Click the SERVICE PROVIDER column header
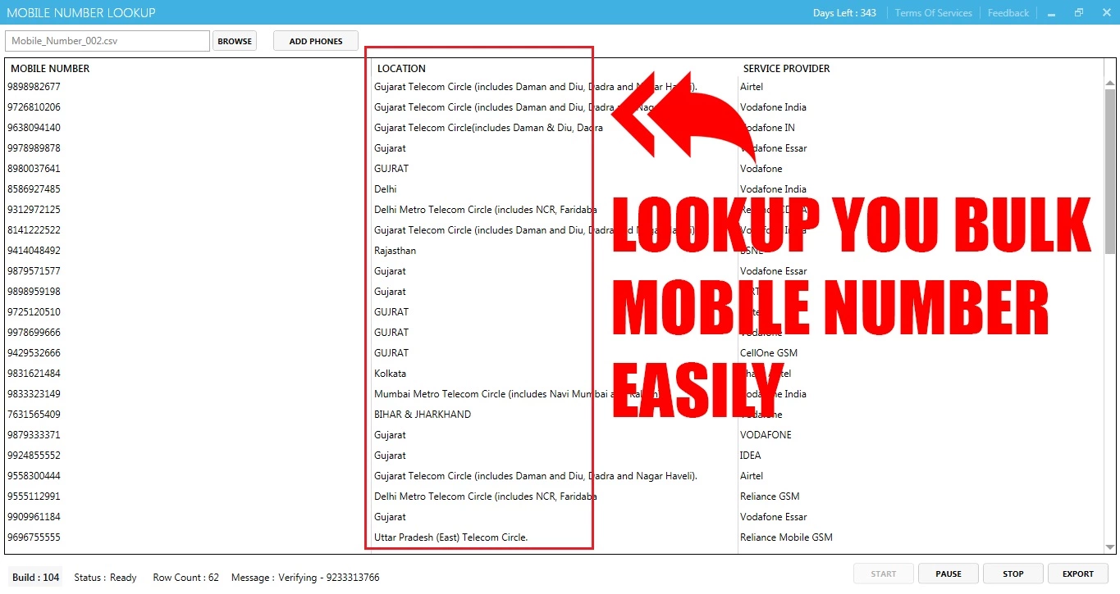The height and width of the screenshot is (594, 1120). click(x=786, y=69)
